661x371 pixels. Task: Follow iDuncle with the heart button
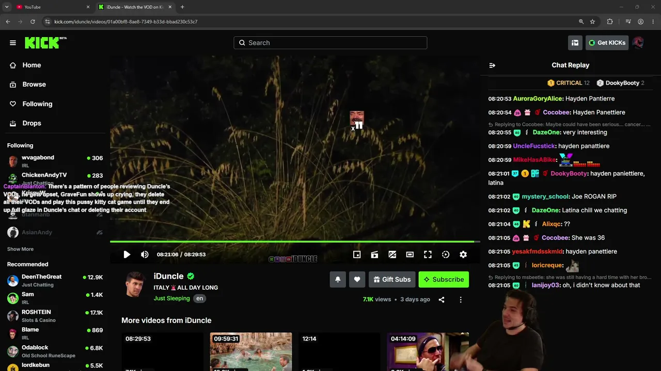tap(357, 279)
